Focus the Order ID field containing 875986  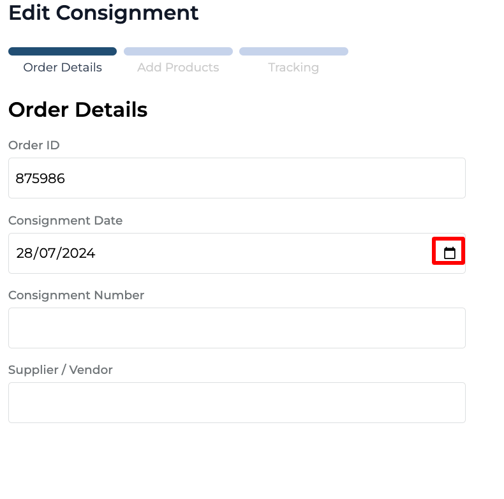click(237, 179)
